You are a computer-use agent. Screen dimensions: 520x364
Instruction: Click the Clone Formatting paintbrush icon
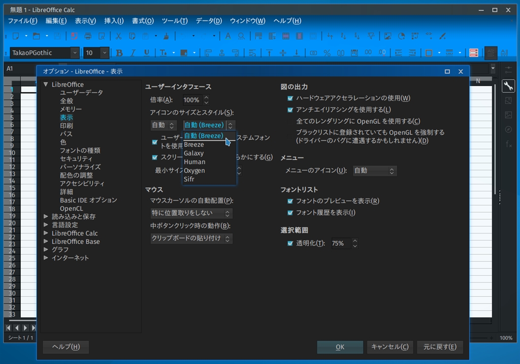coord(166,36)
